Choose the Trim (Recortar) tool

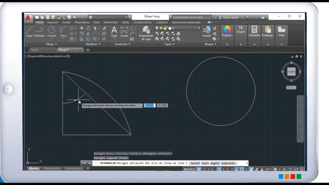95,28
